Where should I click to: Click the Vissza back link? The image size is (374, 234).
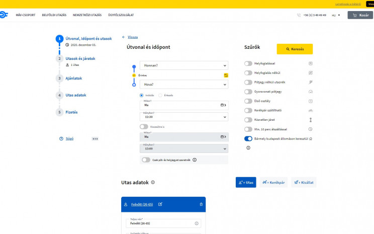[132, 37]
